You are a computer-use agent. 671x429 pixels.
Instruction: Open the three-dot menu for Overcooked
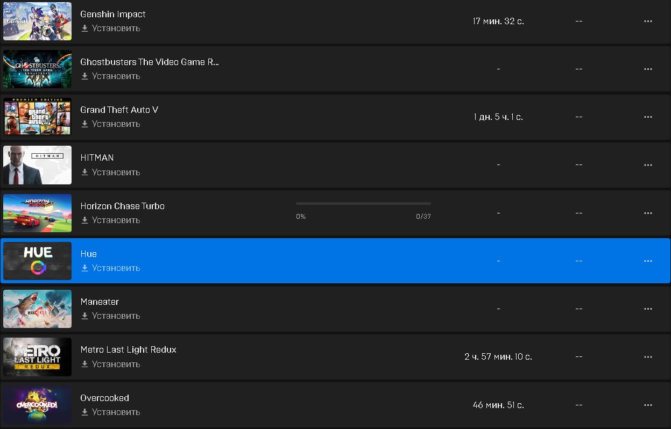click(x=648, y=405)
